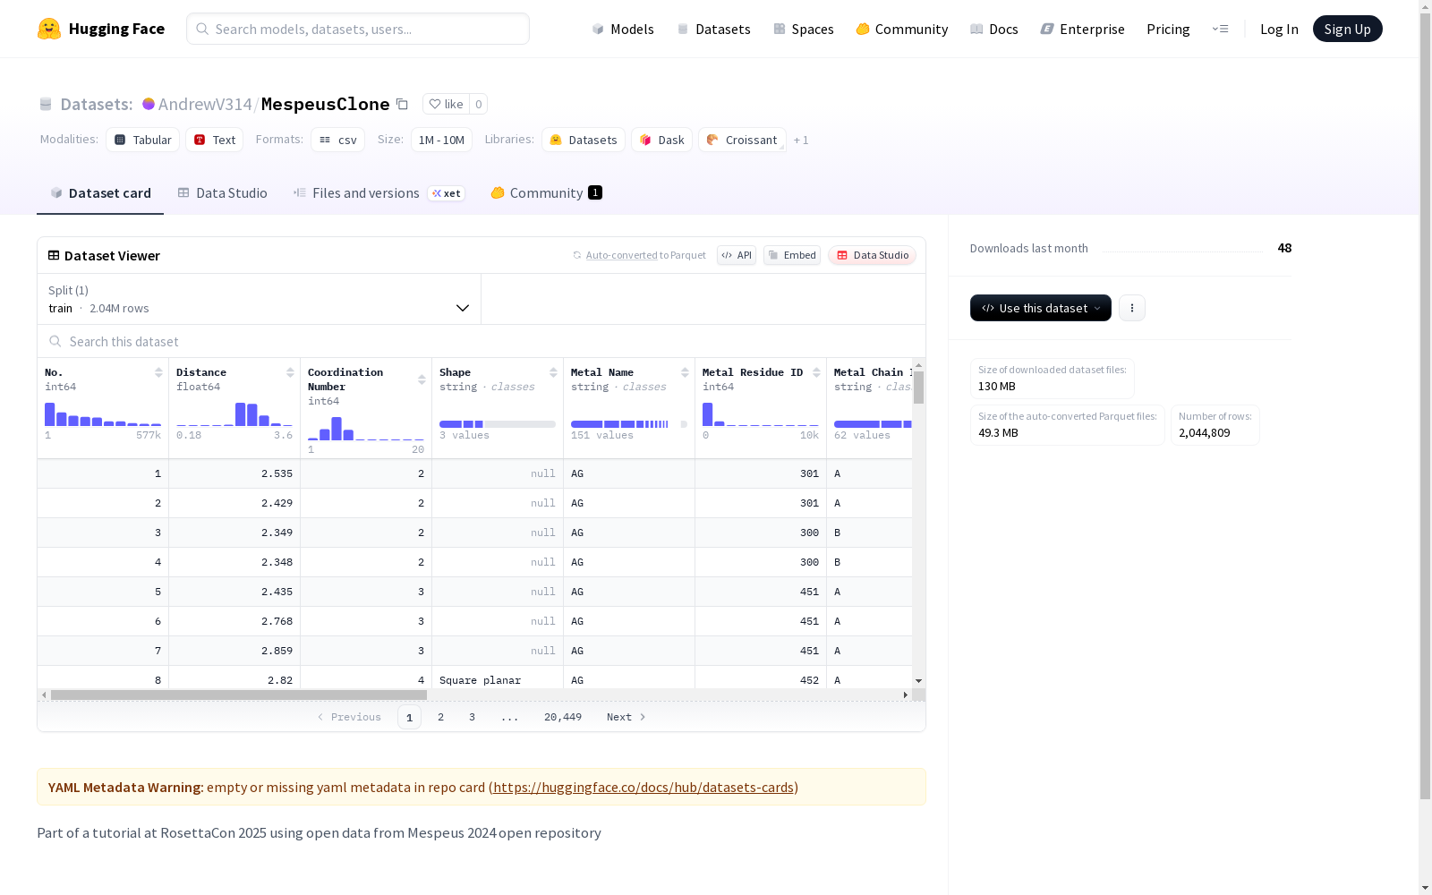
Task: Click residue ID 452 cell
Action: tap(761, 680)
